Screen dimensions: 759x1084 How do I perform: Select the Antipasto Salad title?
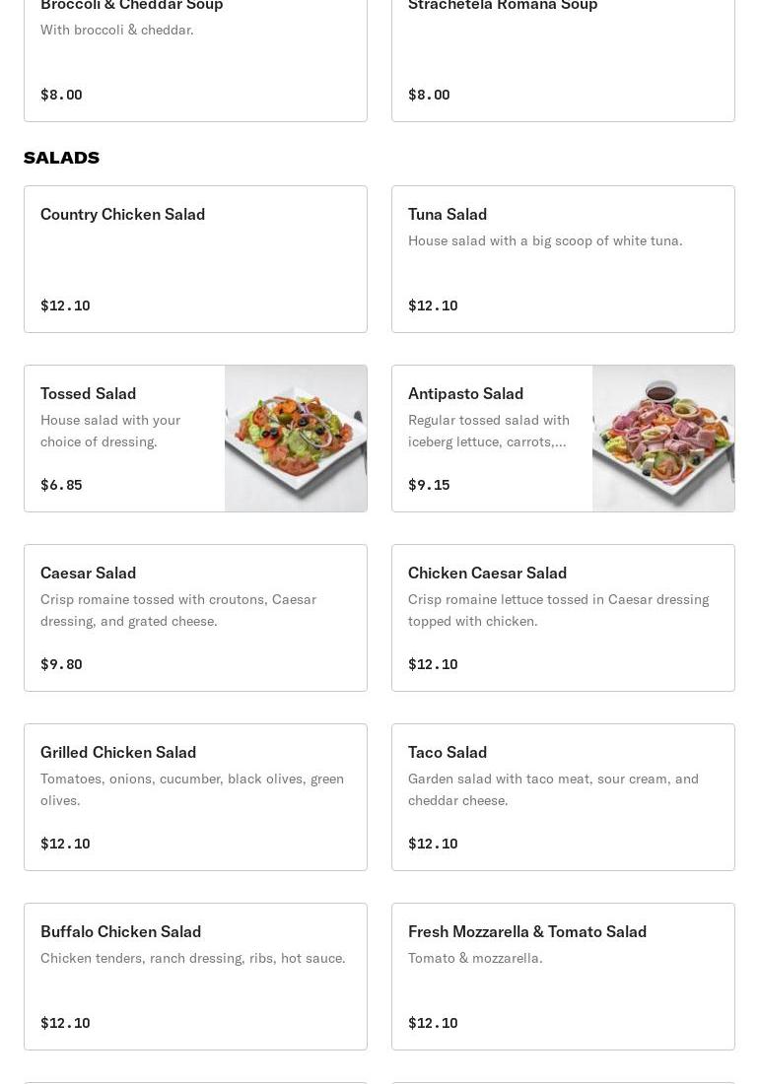465,393
